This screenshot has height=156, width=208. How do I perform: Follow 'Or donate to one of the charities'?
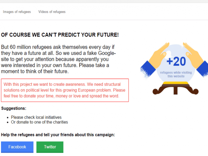[39, 122]
